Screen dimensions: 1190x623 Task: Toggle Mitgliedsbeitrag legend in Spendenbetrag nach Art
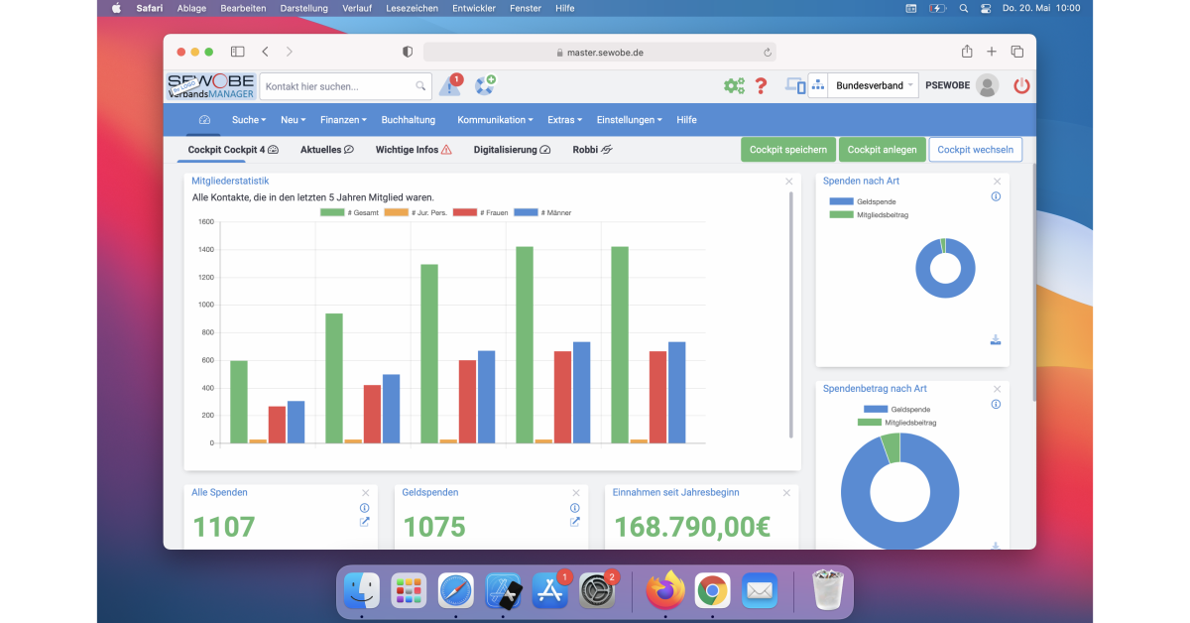897,423
